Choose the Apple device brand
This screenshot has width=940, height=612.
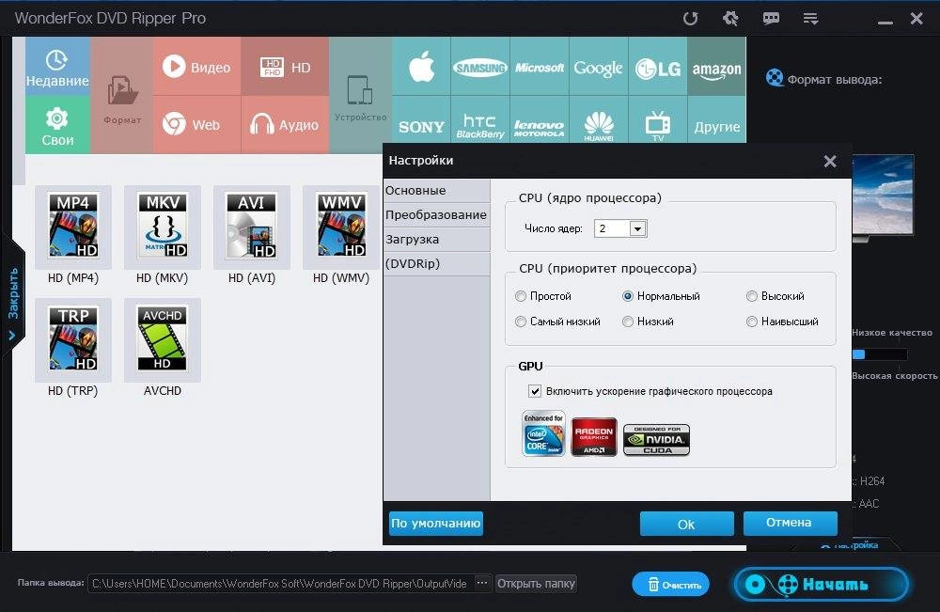[x=421, y=66]
